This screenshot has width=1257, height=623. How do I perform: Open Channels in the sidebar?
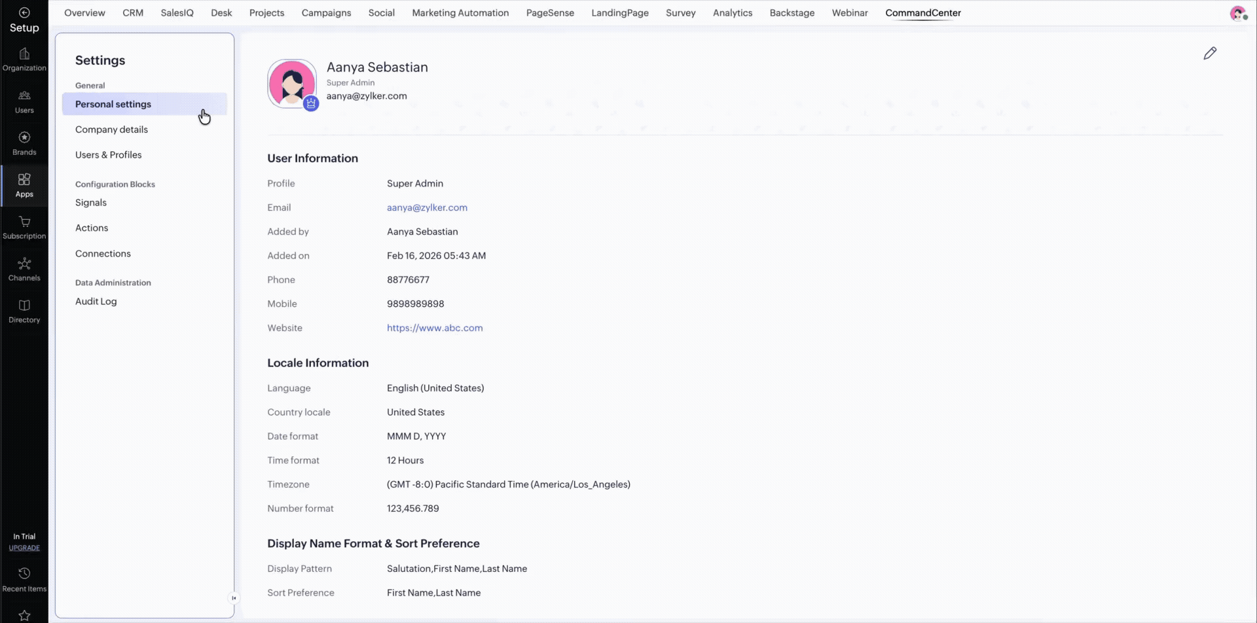(24, 269)
